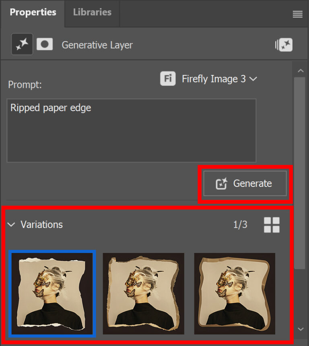Open the panel options hamburger menu

[x=298, y=14]
